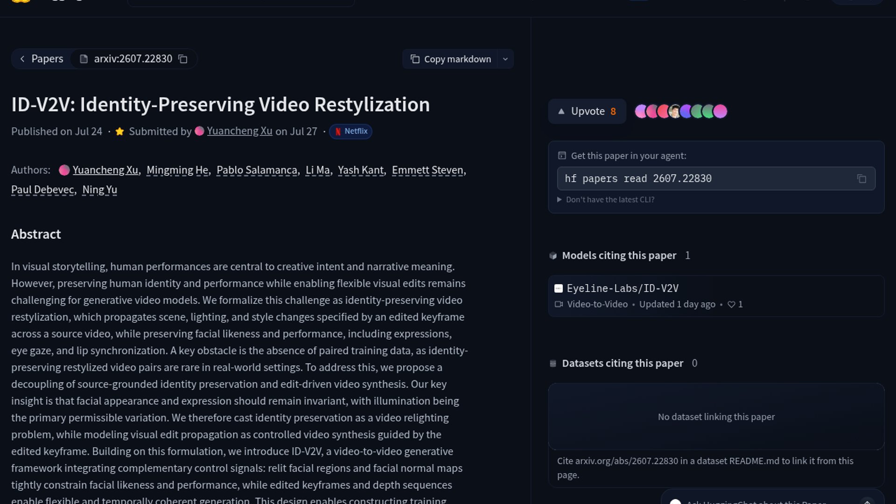The width and height of the screenshot is (896, 504).
Task: Click the Datasets citing this paper heading
Action: [x=623, y=363]
